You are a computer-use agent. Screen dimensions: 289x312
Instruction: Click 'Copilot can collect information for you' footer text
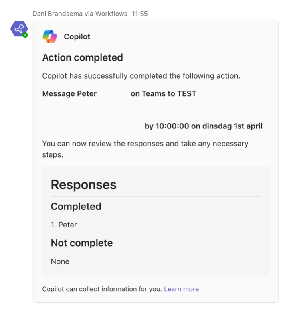(x=102, y=289)
